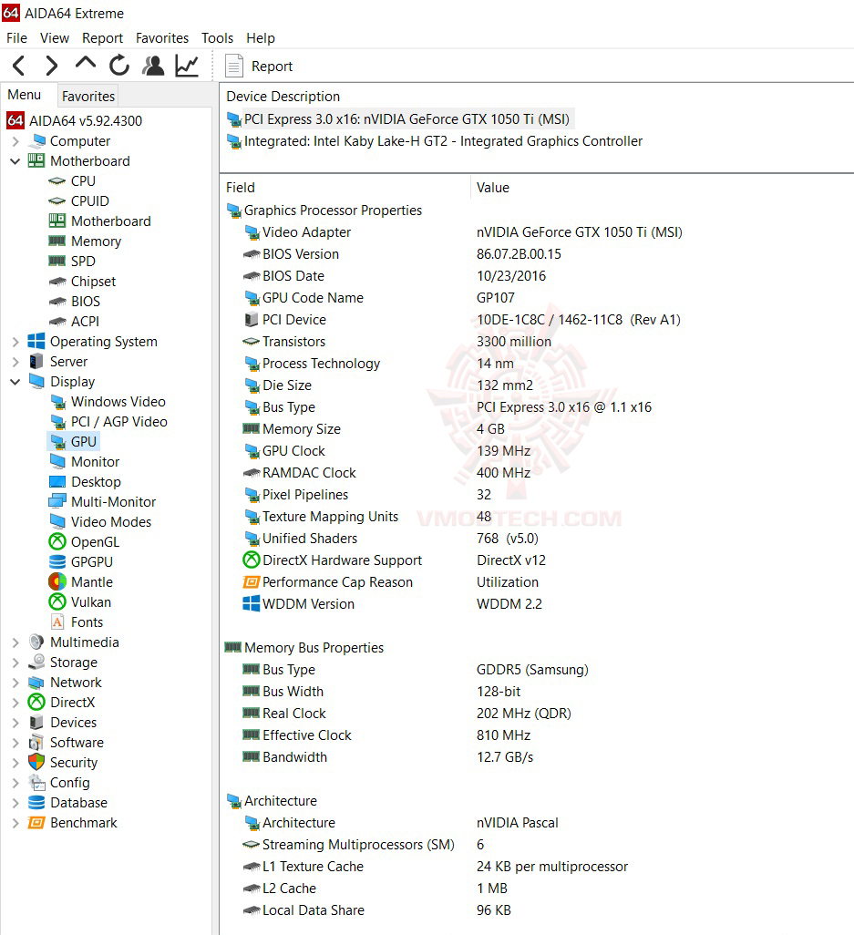Click the line graph toolbar icon

click(x=186, y=65)
